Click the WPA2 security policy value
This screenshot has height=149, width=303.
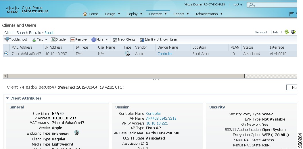coord(268,114)
